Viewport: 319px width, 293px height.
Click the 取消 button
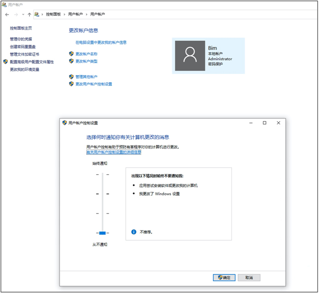(249, 278)
